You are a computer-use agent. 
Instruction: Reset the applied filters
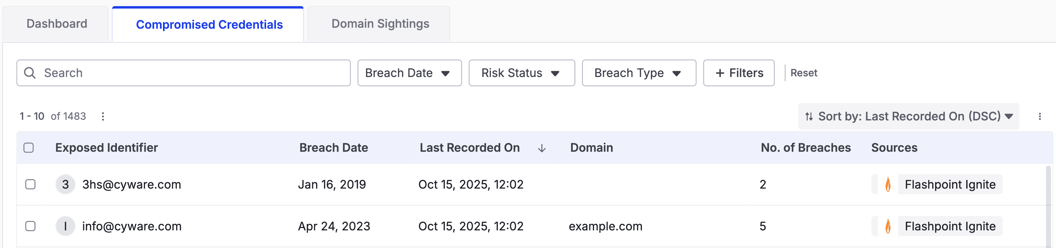[x=804, y=73]
